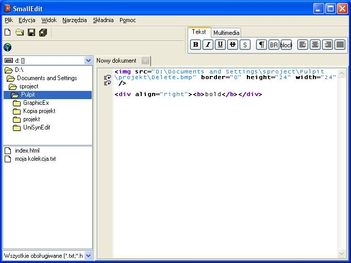Click the second word-wrap marker in the gutter
This screenshot has width=351, height=263.
click(107, 83)
